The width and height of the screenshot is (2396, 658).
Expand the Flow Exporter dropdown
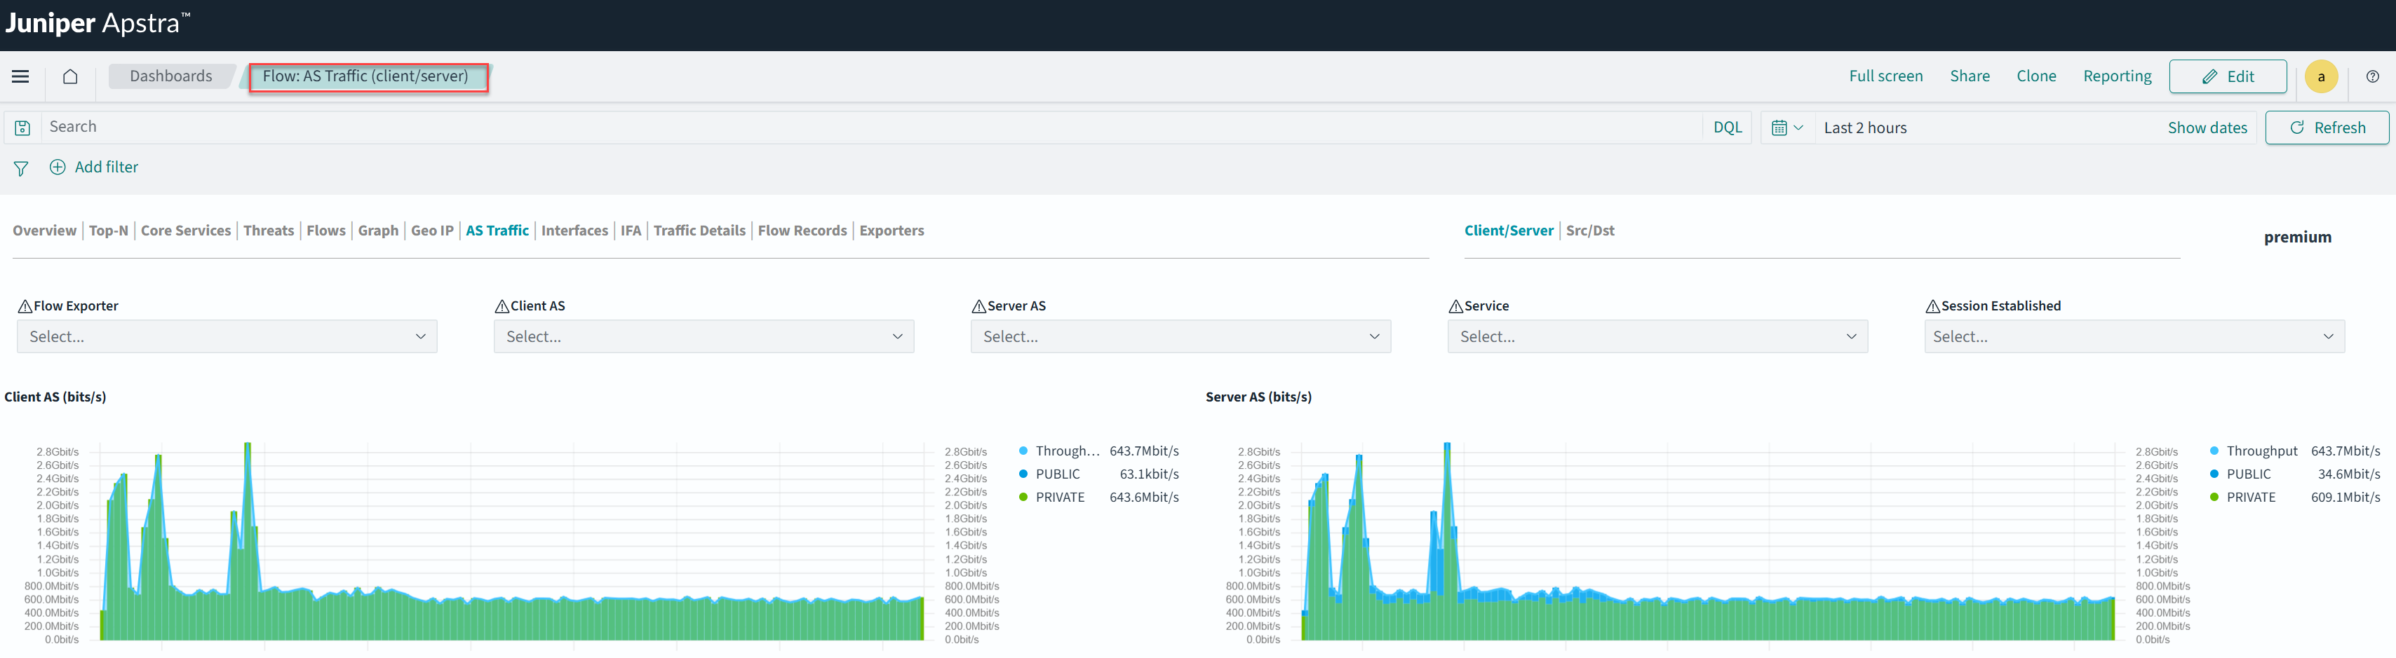tap(227, 336)
